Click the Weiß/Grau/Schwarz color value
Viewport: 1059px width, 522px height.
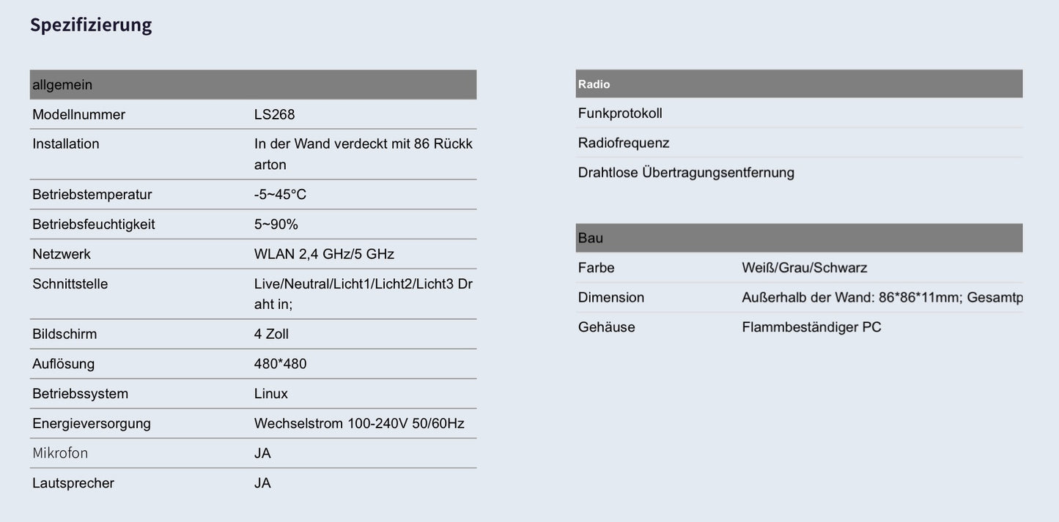click(805, 268)
